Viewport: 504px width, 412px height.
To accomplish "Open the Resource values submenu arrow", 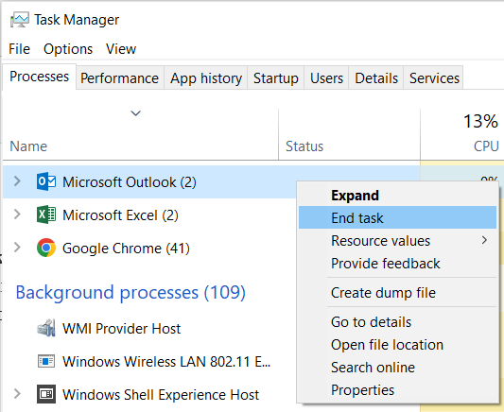I will click(484, 240).
